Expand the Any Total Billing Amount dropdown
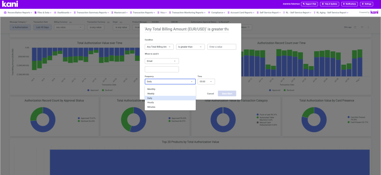 tap(159, 47)
